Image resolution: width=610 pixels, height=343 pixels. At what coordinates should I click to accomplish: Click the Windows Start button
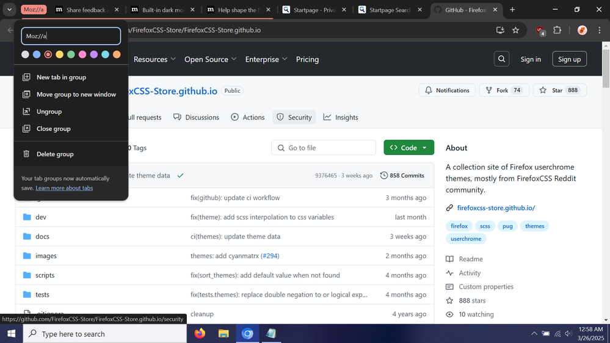pyautogui.click(x=11, y=334)
